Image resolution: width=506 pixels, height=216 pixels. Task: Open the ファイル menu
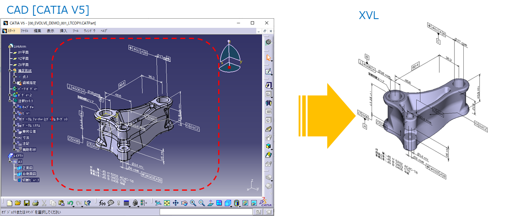tap(24, 31)
